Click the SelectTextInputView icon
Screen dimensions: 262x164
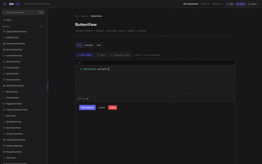(x=4, y=86)
